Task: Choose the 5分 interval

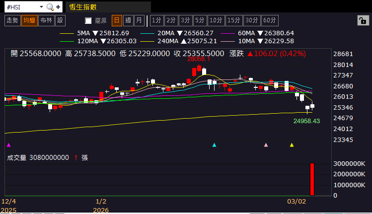Action: (x=200, y=21)
